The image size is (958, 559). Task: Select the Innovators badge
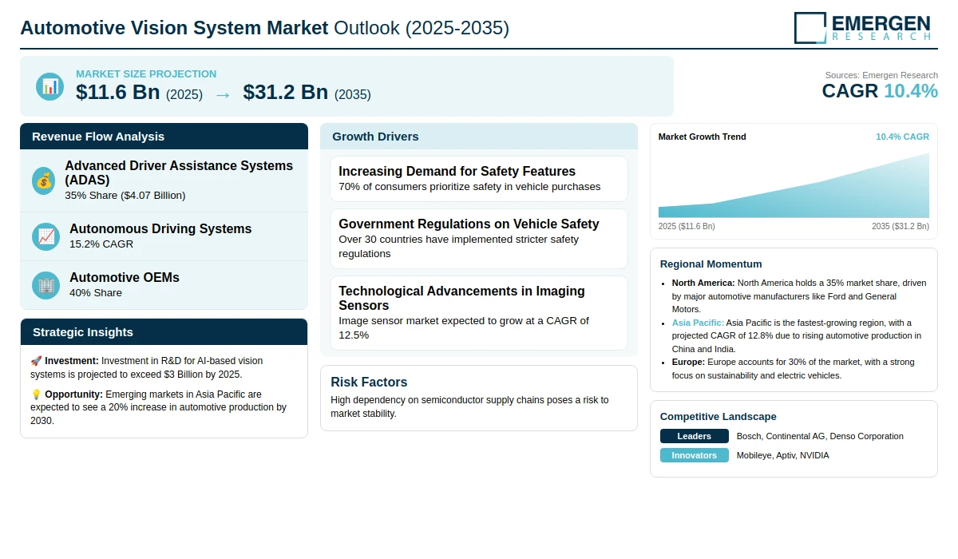click(695, 455)
